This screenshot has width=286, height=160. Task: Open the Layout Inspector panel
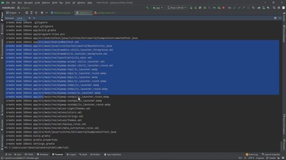click(x=271, y=154)
